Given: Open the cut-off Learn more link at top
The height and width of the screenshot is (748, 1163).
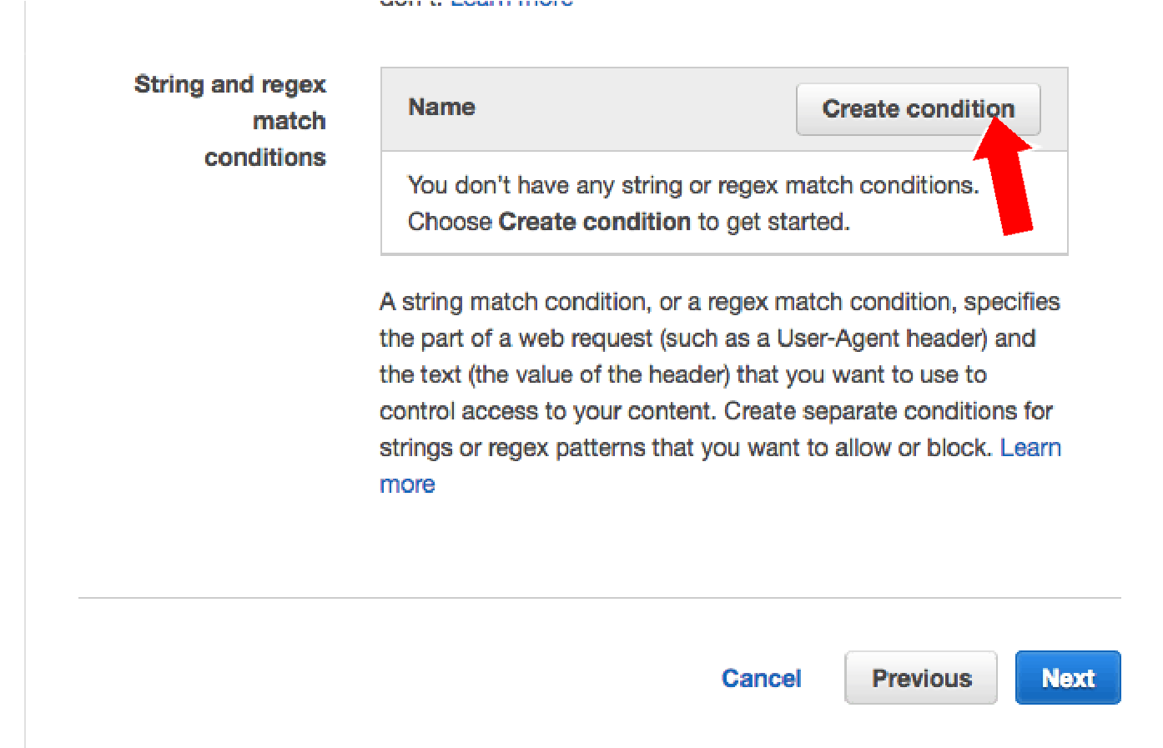Looking at the screenshot, I should click(x=511, y=3).
